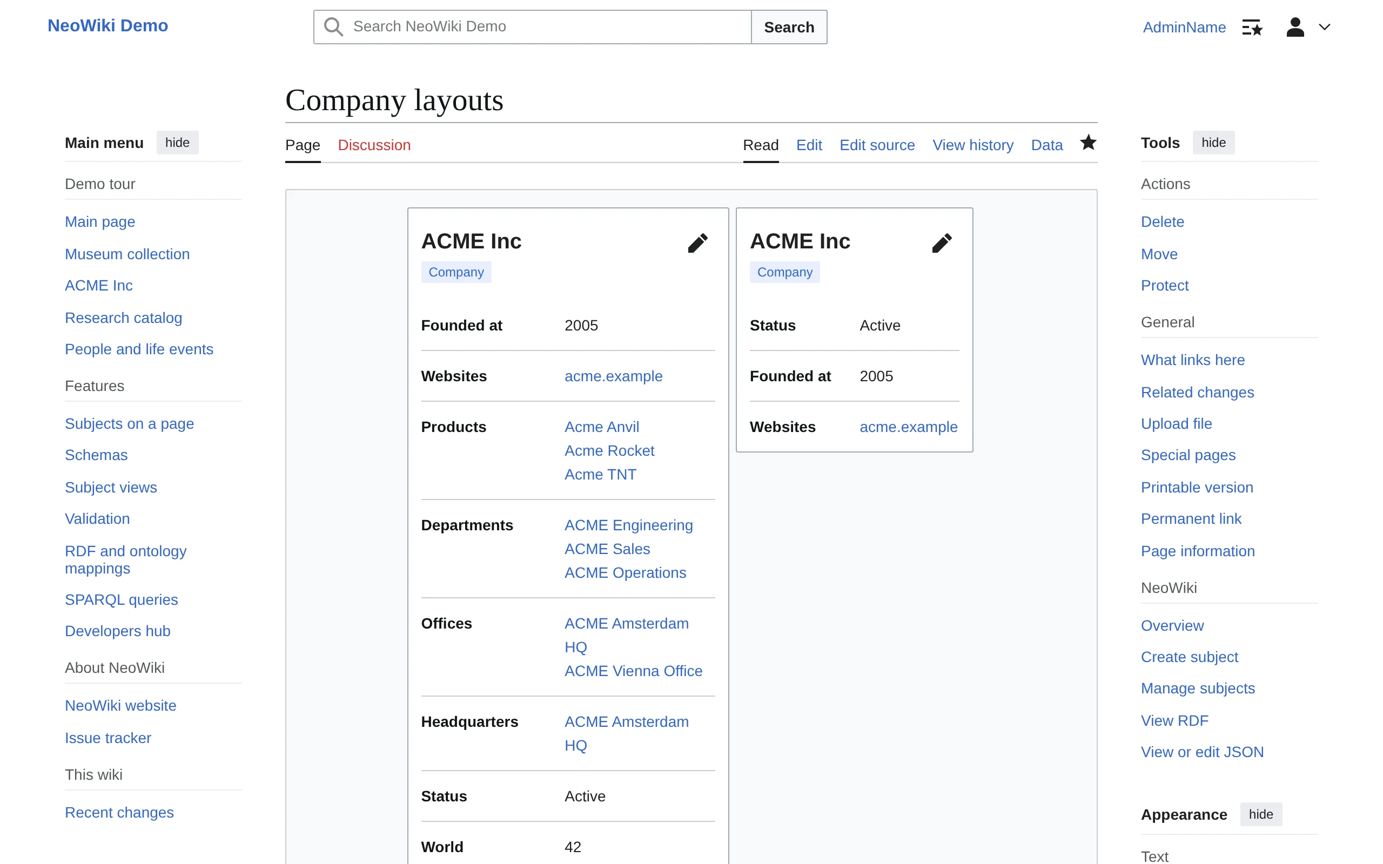The width and height of the screenshot is (1383, 864).
Task: Open the Edit tab
Action: (x=809, y=145)
